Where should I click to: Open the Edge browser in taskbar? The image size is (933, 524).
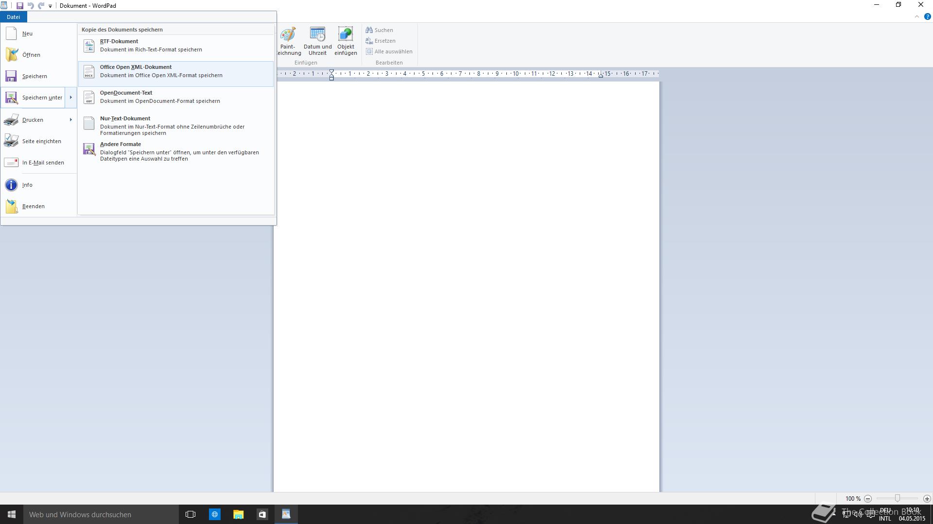pos(214,514)
